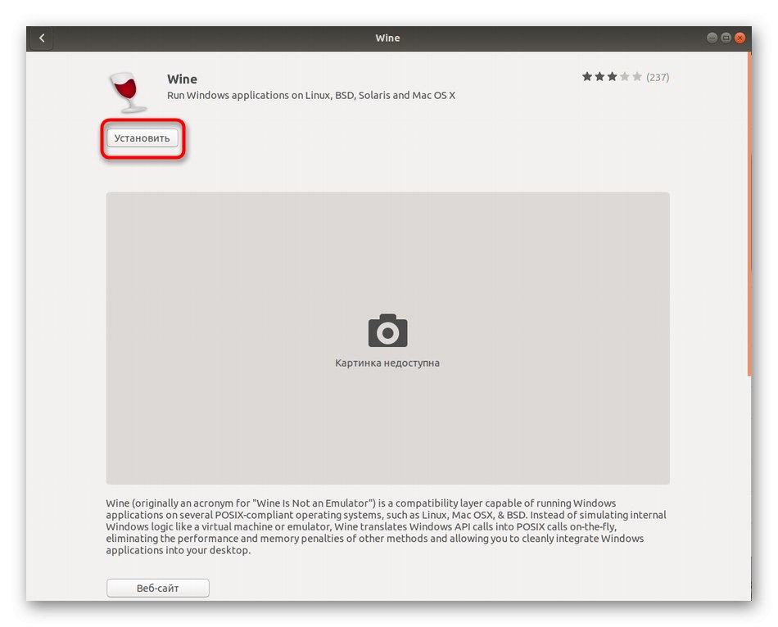The image size is (778, 627).
Task: Click the Установить install button
Action: pyautogui.click(x=142, y=138)
